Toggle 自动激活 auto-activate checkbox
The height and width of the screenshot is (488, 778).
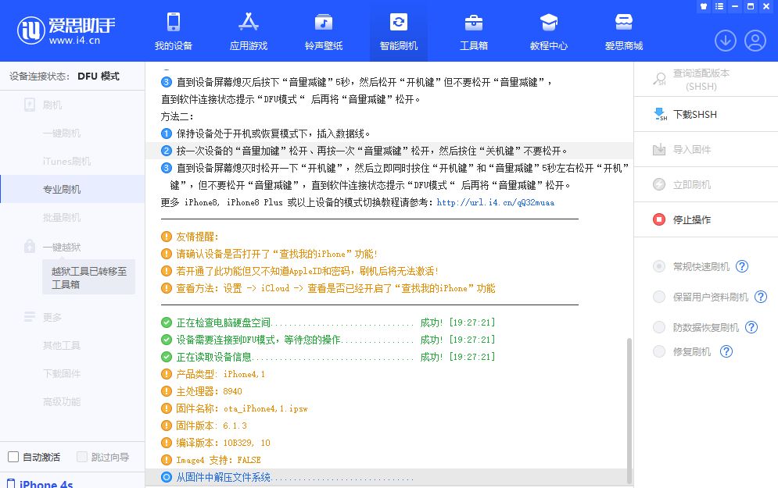tap(13, 457)
